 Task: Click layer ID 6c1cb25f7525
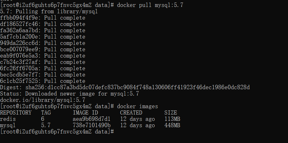pos(21,81)
